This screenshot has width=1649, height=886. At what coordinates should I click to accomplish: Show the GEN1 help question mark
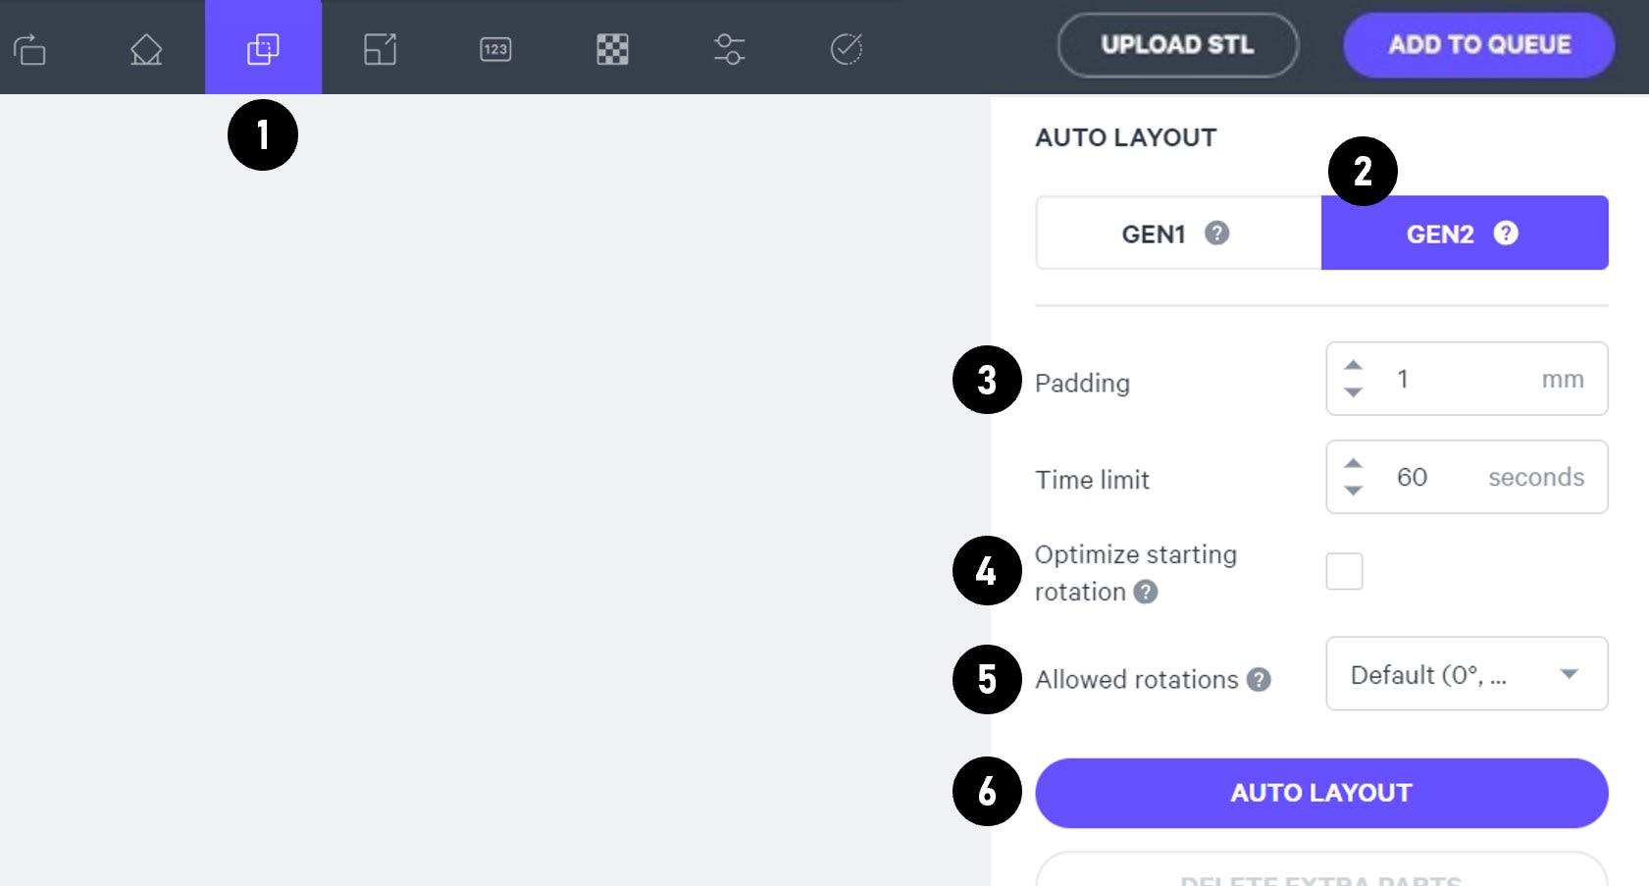[1216, 233]
